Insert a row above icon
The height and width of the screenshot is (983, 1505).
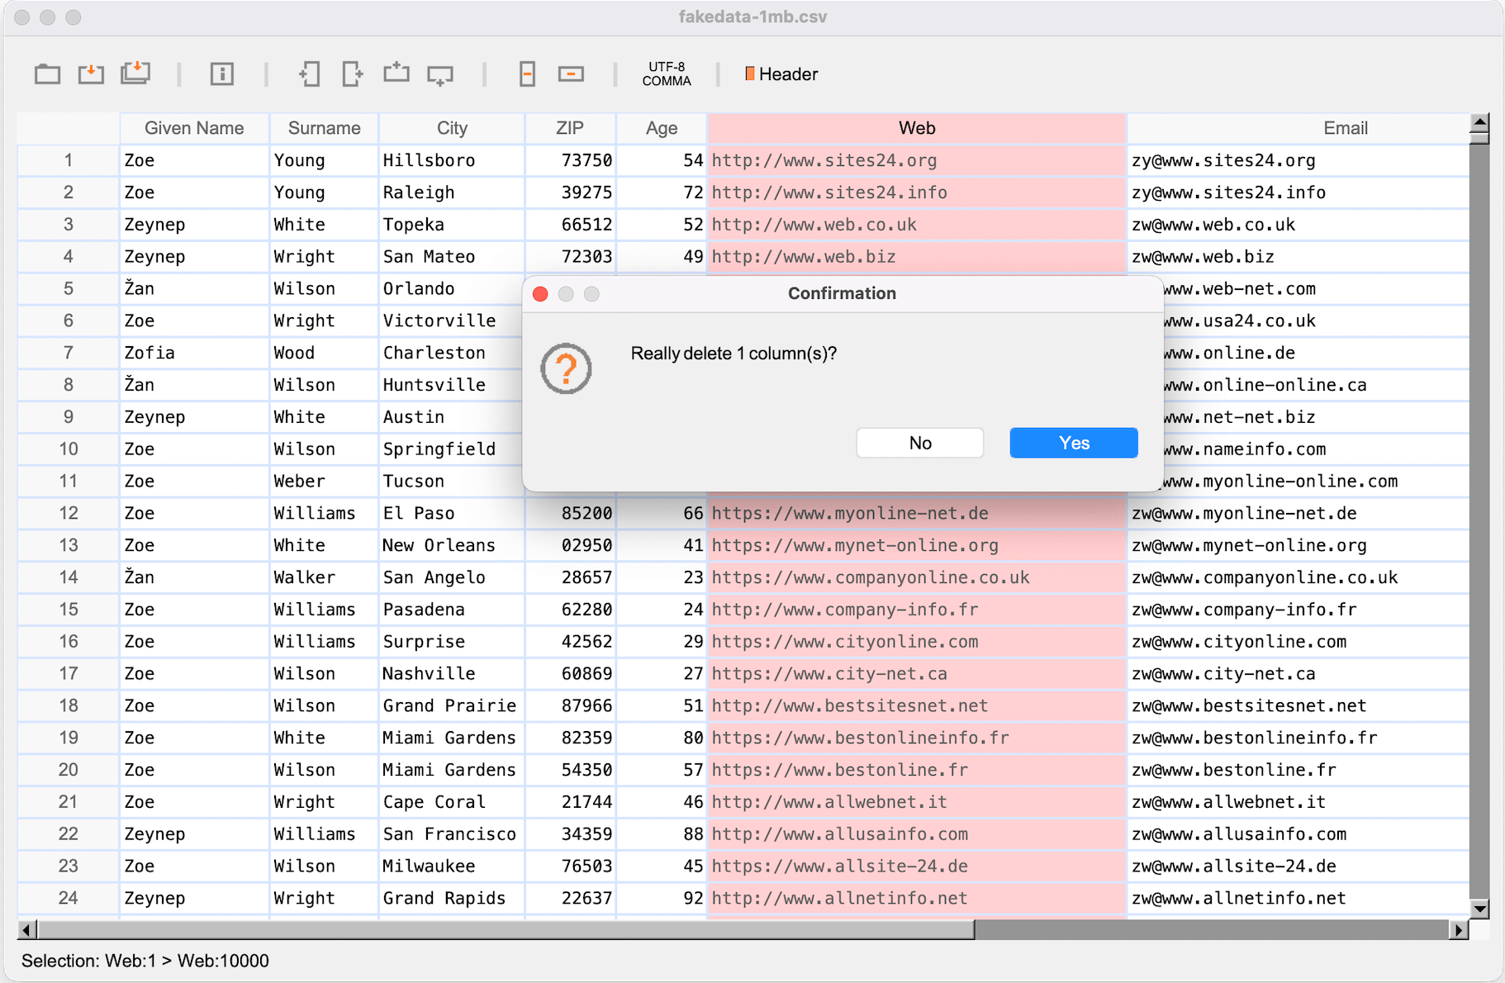point(396,74)
